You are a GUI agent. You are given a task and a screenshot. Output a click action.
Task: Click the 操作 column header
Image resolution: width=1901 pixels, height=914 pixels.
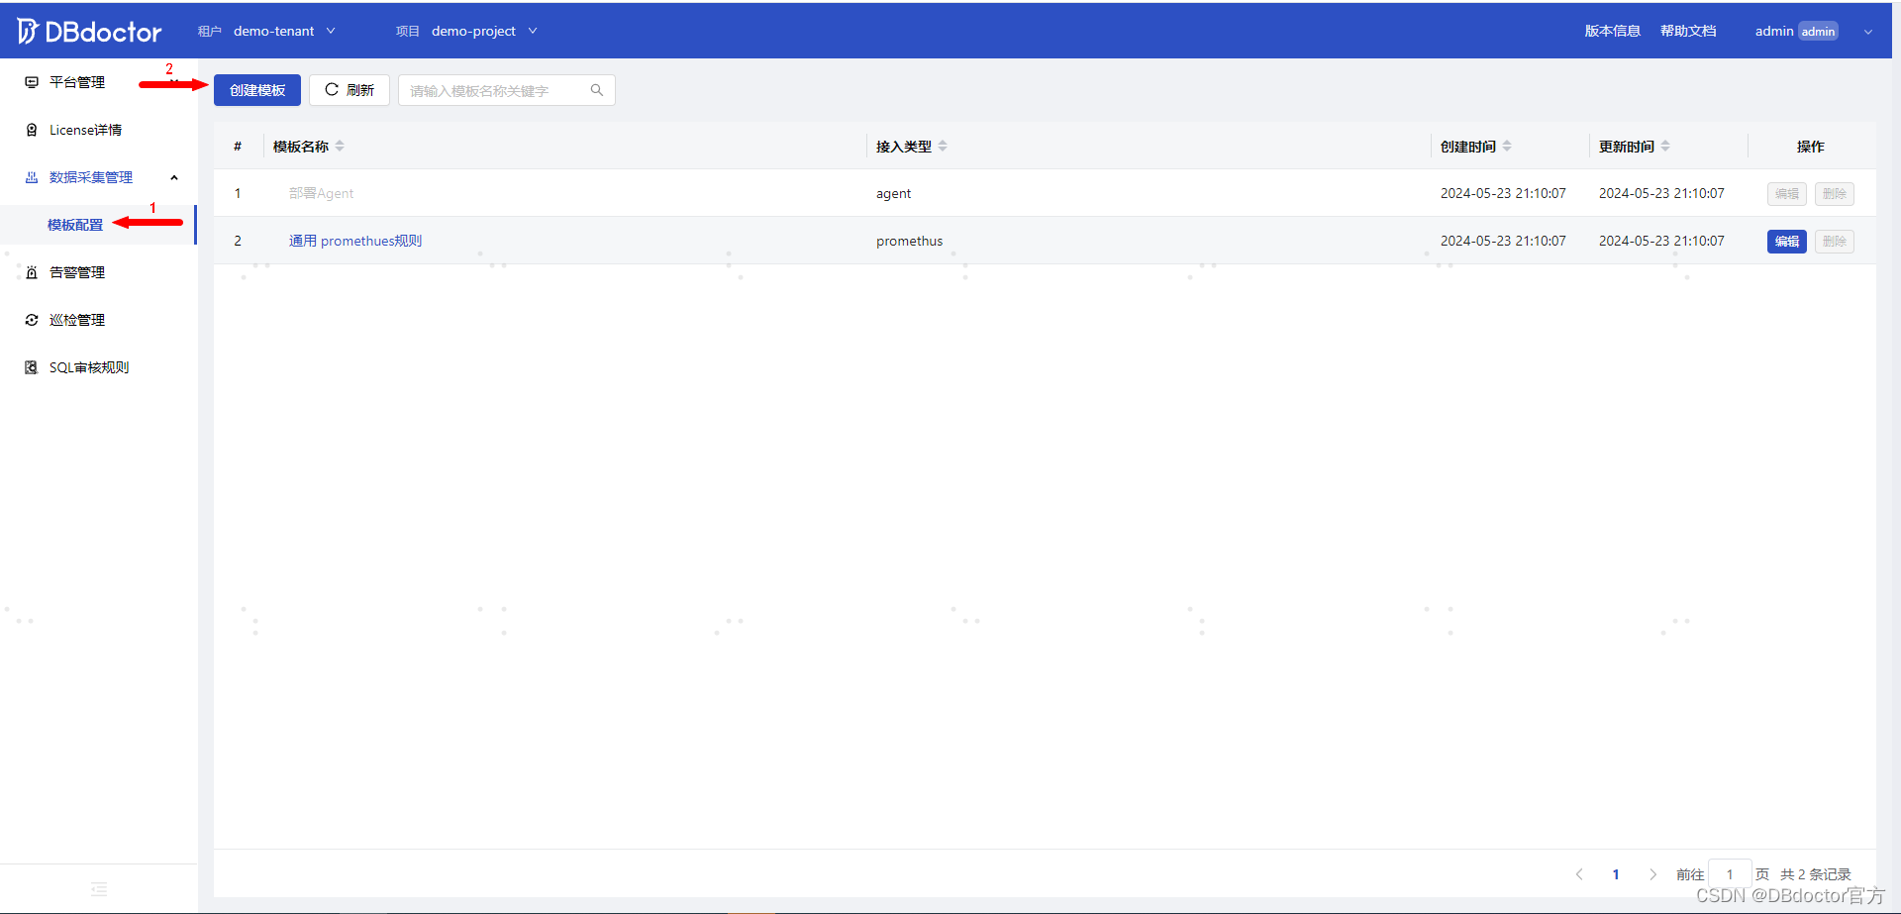pyautogui.click(x=1810, y=146)
